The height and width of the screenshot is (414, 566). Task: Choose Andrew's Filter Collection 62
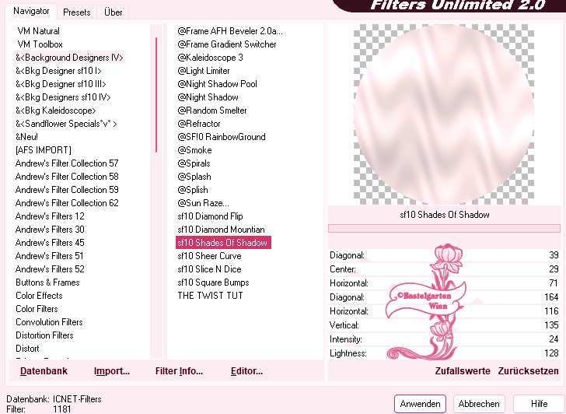[67, 203]
